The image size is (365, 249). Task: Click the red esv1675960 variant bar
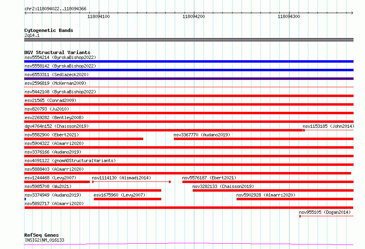click(128, 199)
